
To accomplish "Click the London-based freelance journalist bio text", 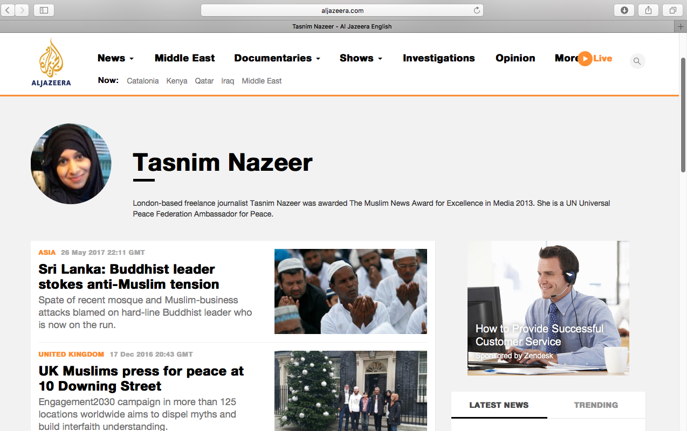I will 372,208.
